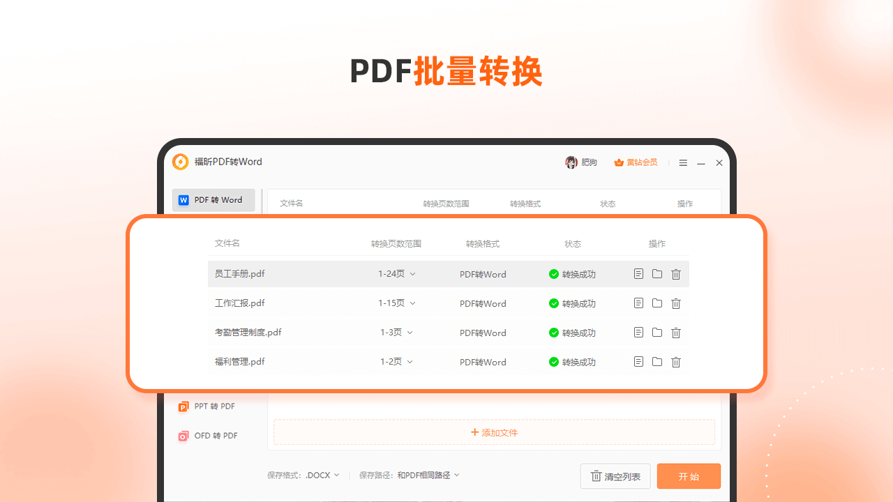Open output folder for 工作汇报.pdf
893x502 pixels.
657,303
